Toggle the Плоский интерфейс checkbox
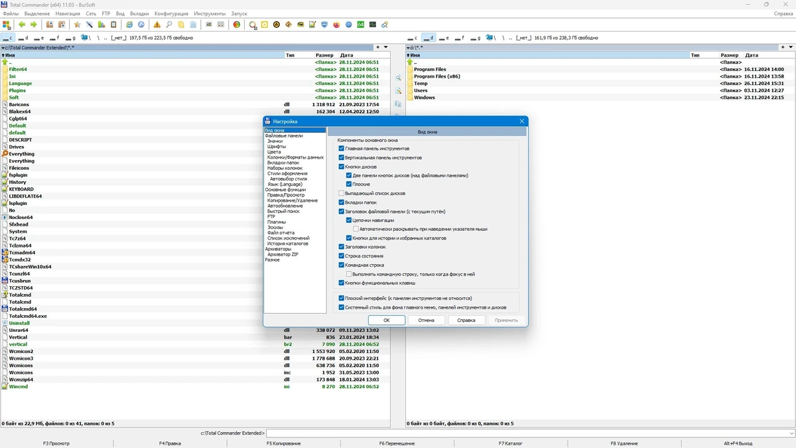796x448 pixels. tap(342, 299)
